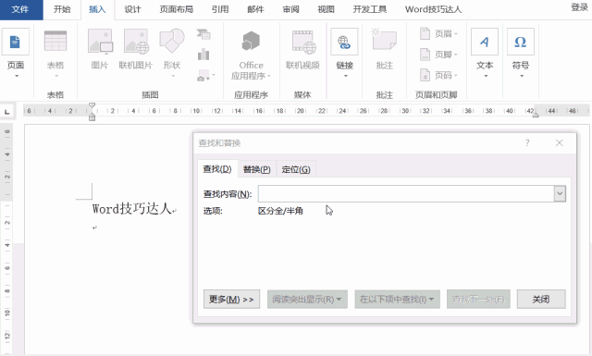
Task: Open the 审阅 (Review) tab
Action: coord(290,9)
